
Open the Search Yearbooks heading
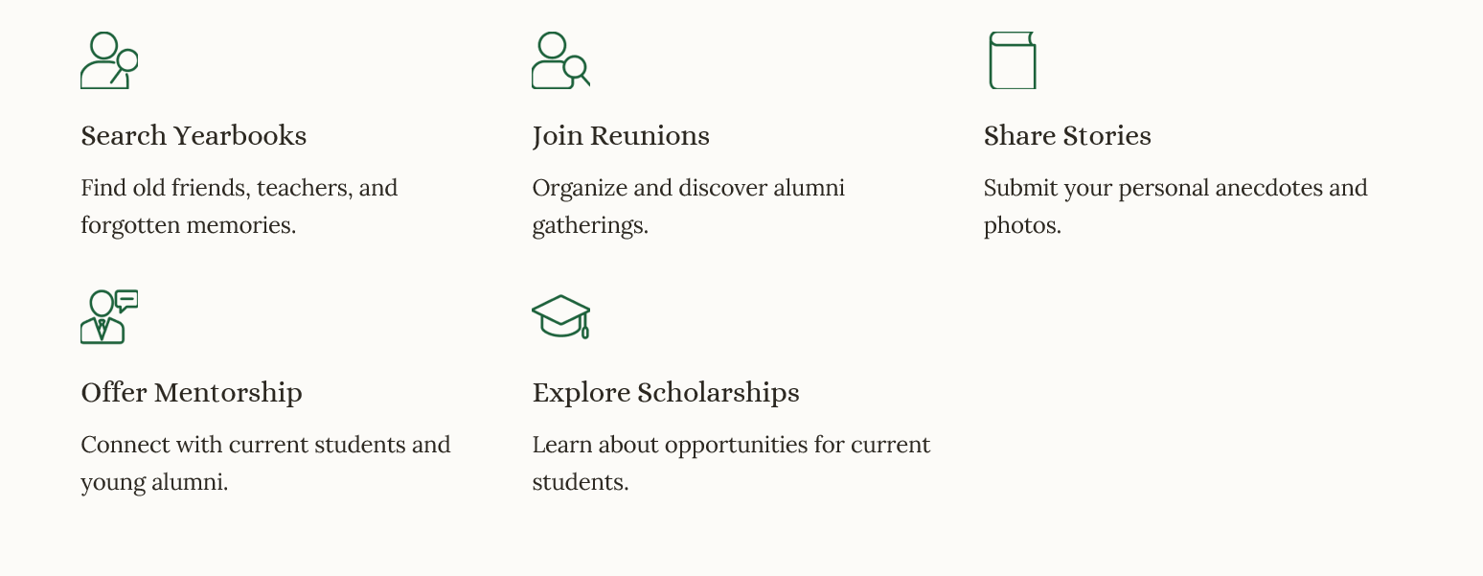(194, 136)
